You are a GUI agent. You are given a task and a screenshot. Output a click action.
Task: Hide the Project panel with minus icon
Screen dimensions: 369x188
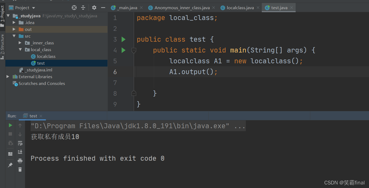pos(103,8)
